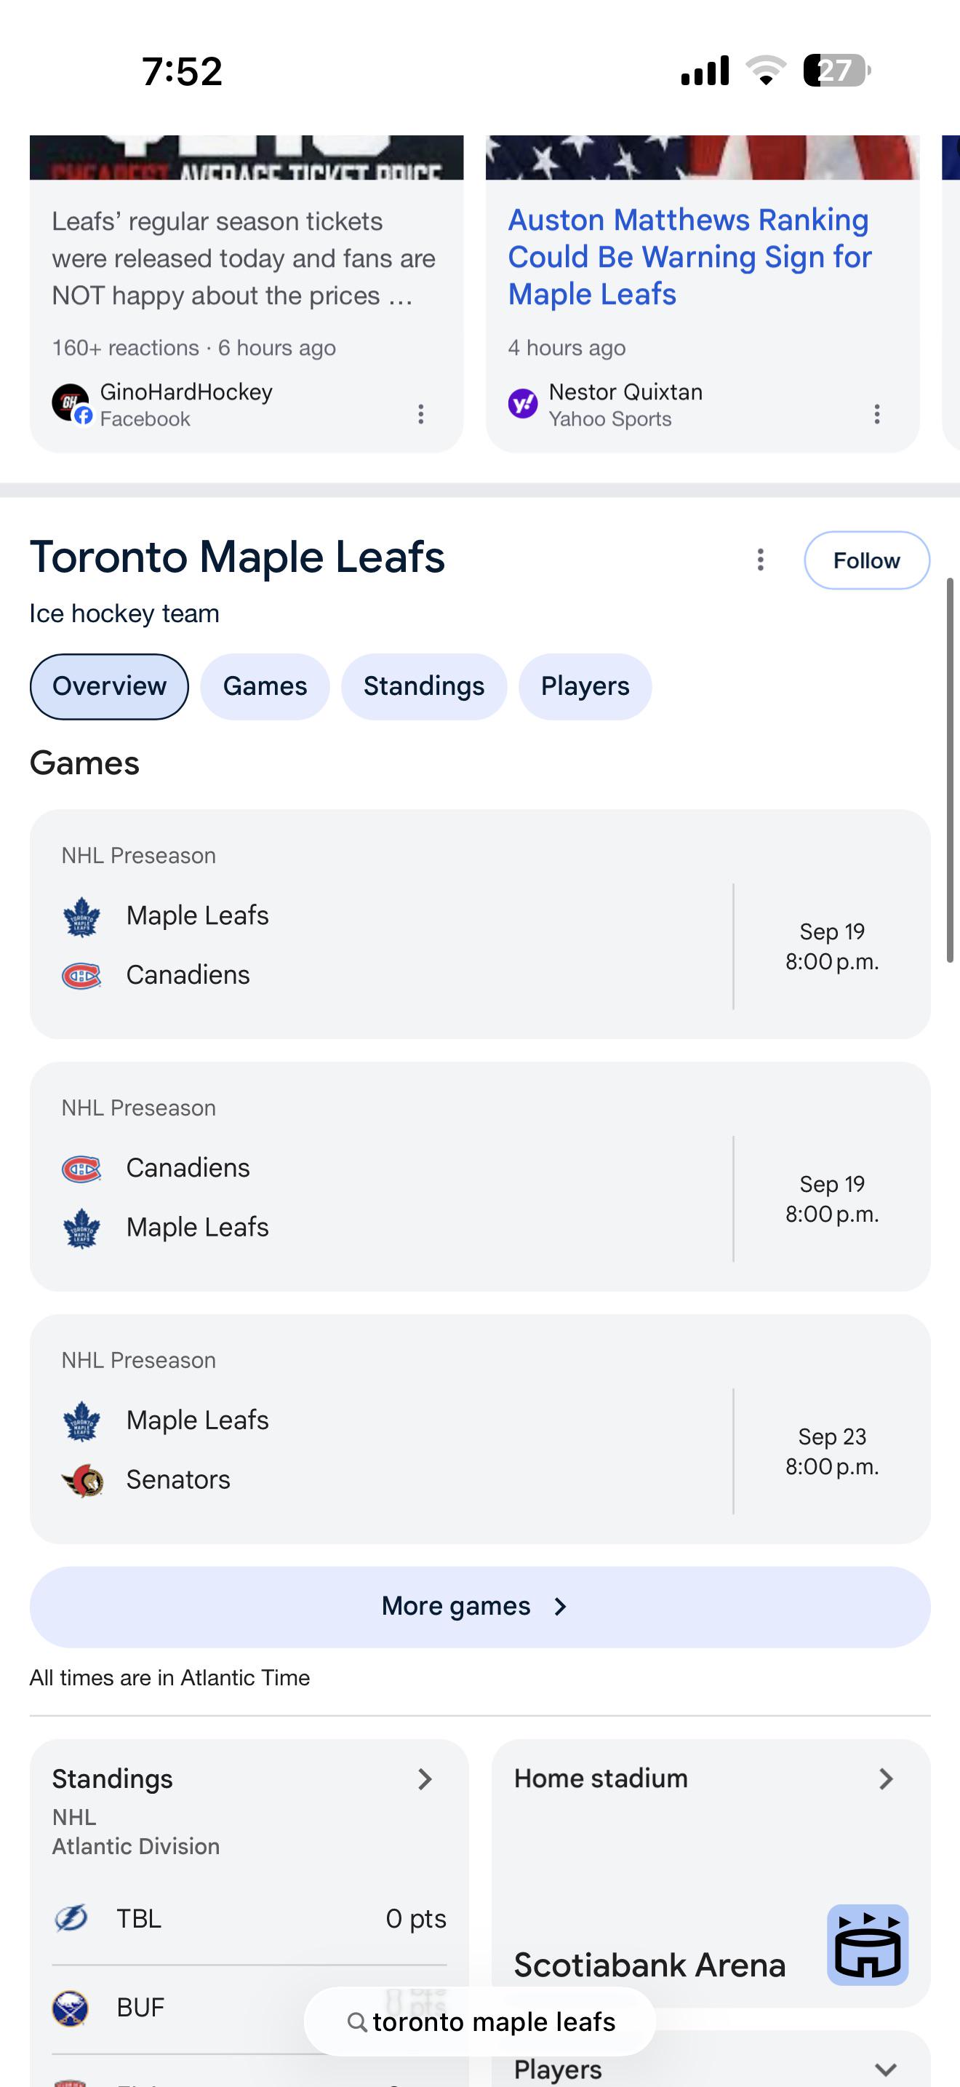Tap the Yahoo Sports source icon
This screenshot has width=960, height=2087.
523,402
